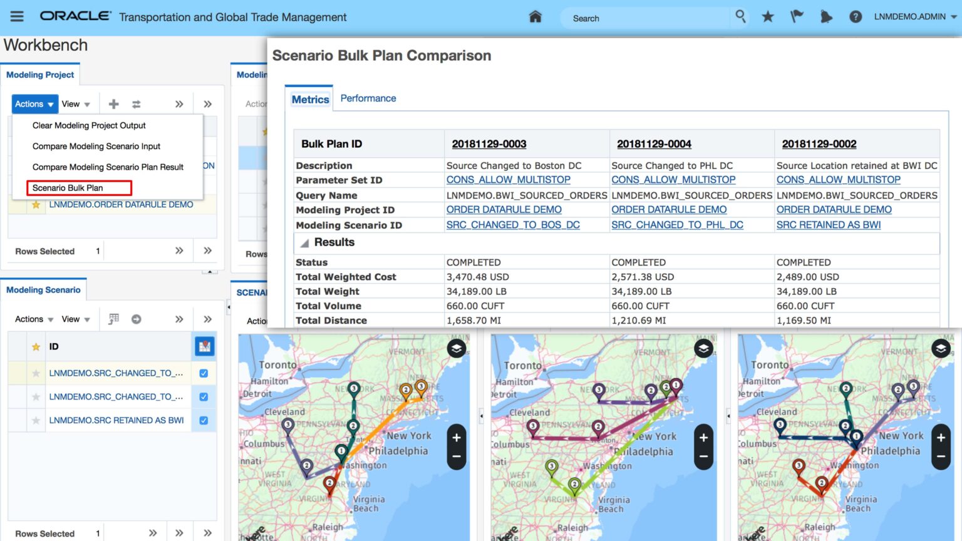Uncheck the first LNMDEMO.SRC_CHANGED_TO scenario

pyautogui.click(x=203, y=373)
